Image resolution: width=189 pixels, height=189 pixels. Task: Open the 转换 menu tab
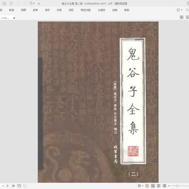click(x=12, y=10)
